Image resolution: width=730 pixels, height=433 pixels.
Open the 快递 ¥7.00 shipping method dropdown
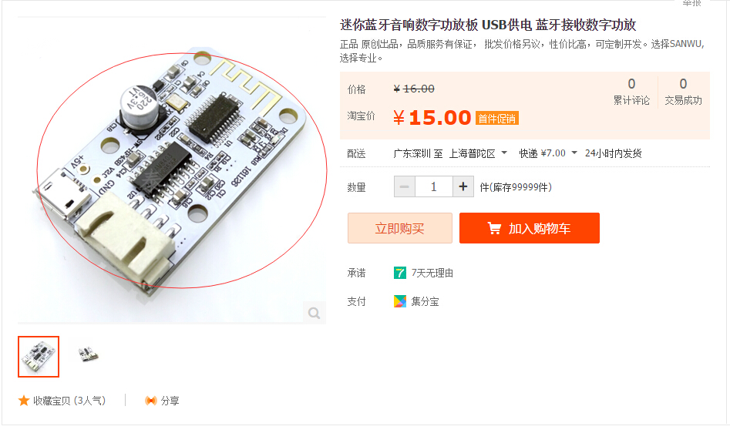pyautogui.click(x=548, y=153)
